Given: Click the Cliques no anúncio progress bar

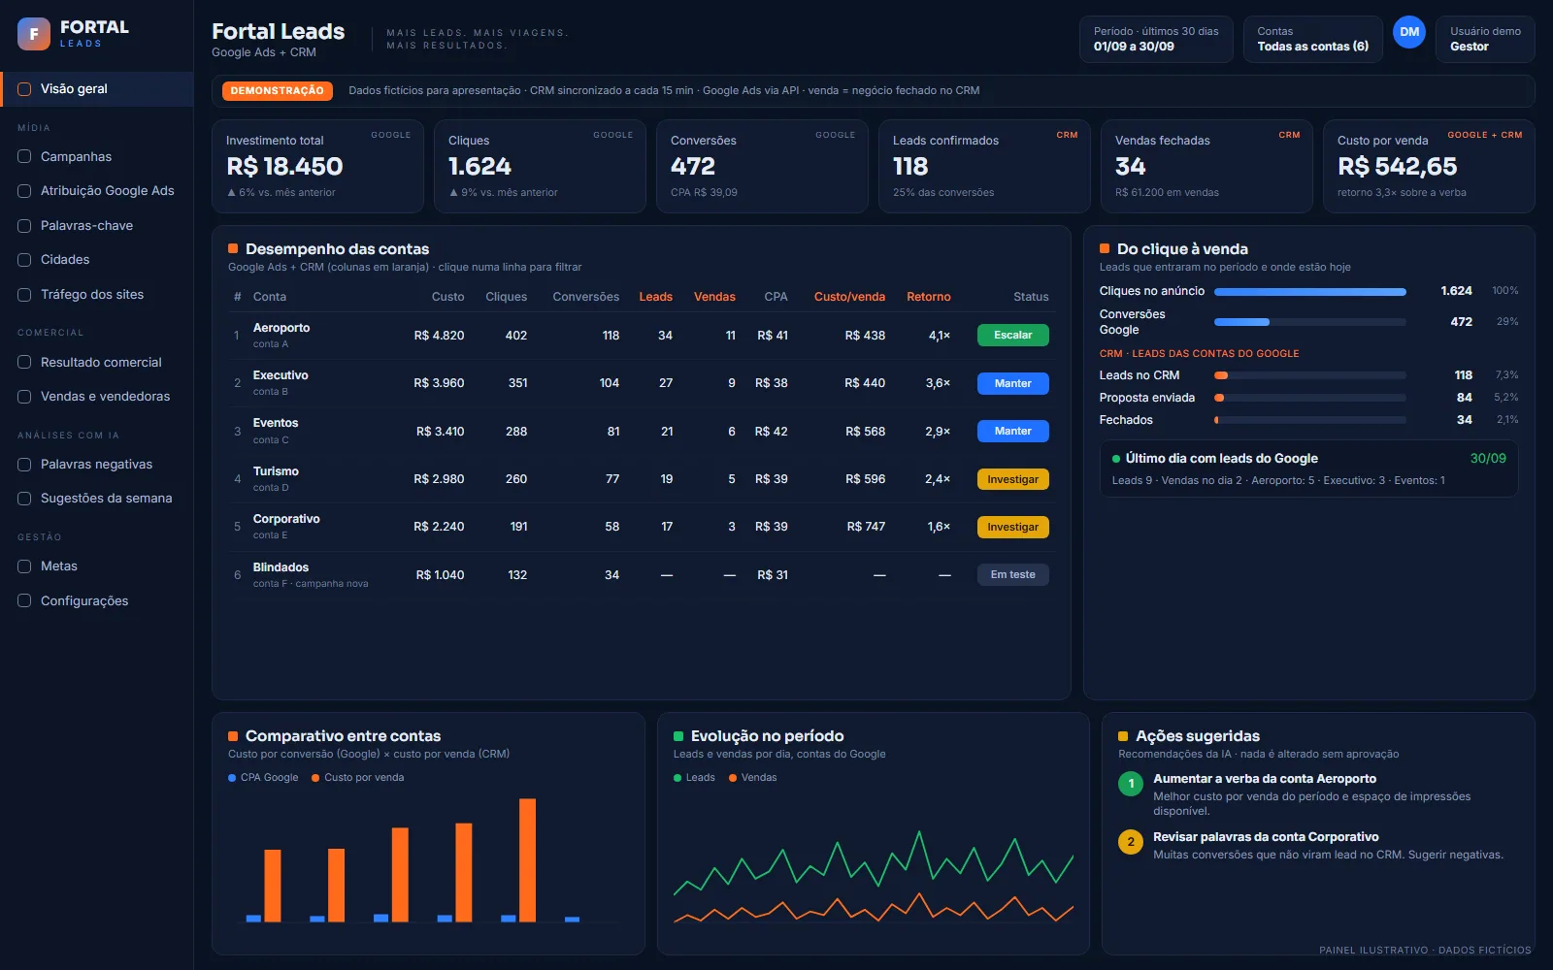Looking at the screenshot, I should [1309, 292].
